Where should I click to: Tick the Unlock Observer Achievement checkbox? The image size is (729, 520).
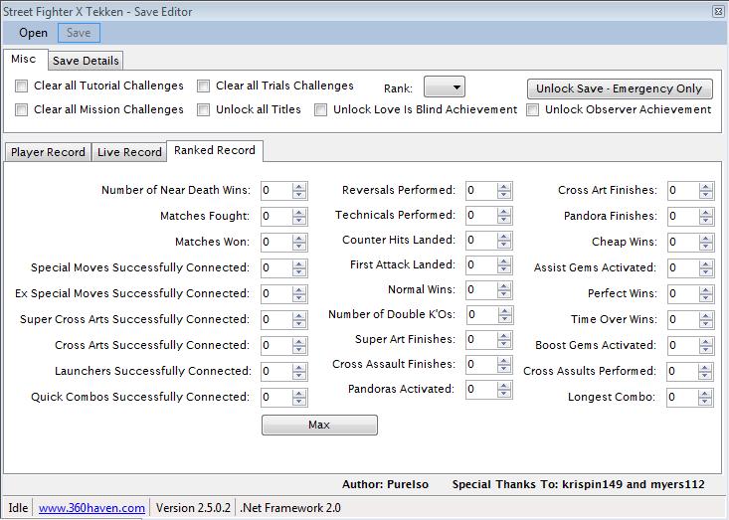point(533,110)
